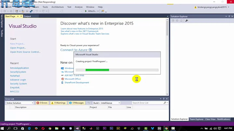
Task: Click the account warning triangle icon
Action: [195, 7]
